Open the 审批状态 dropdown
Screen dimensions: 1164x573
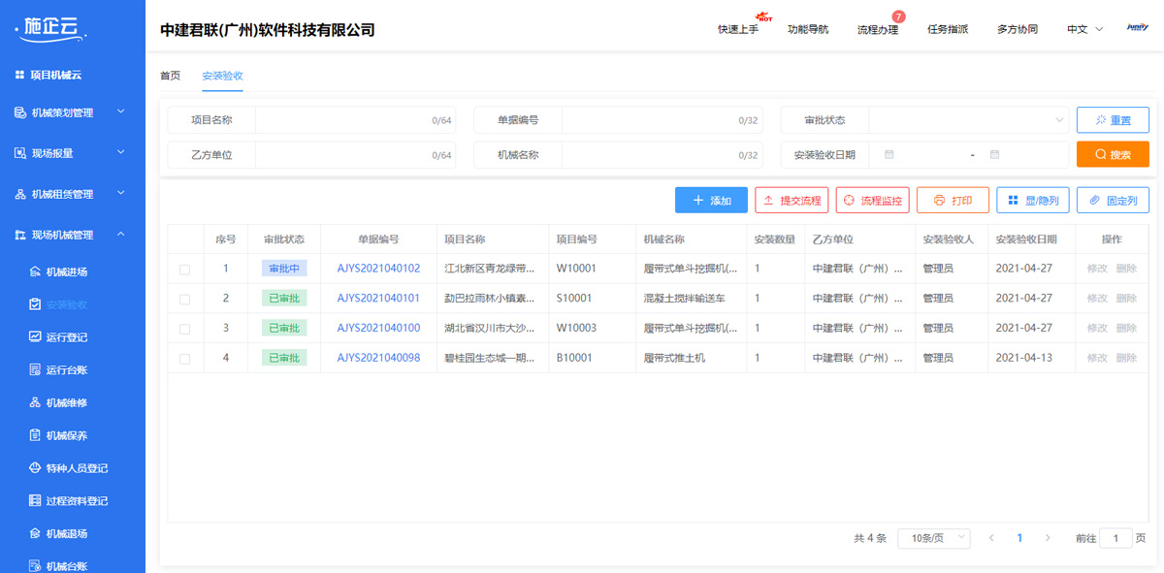pos(968,120)
